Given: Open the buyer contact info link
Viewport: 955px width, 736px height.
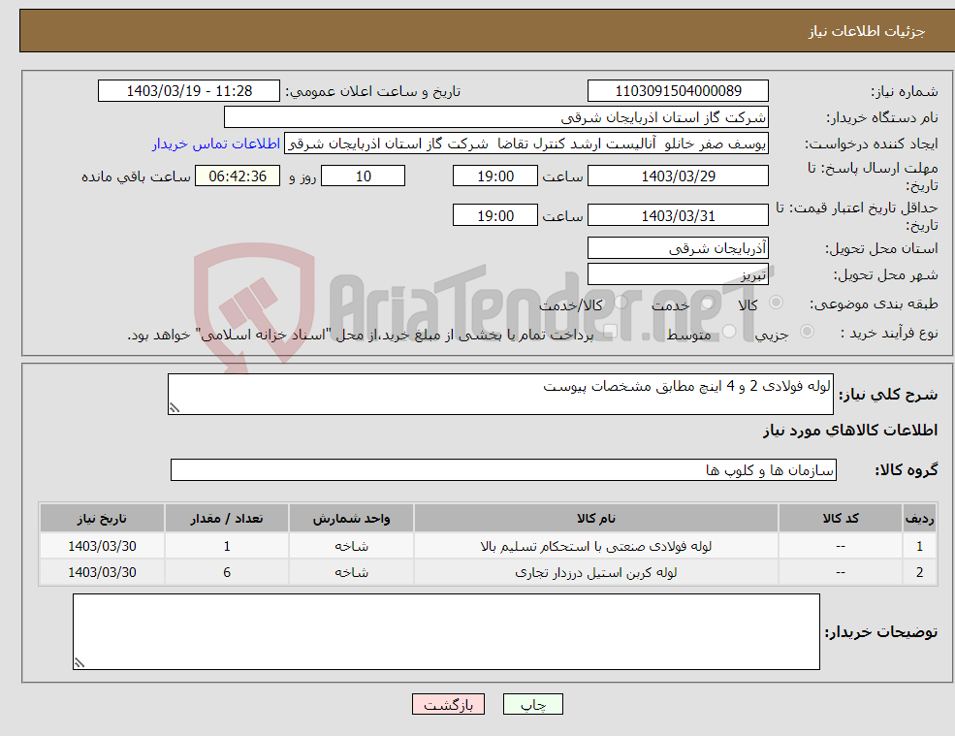Looking at the screenshot, I should (215, 144).
